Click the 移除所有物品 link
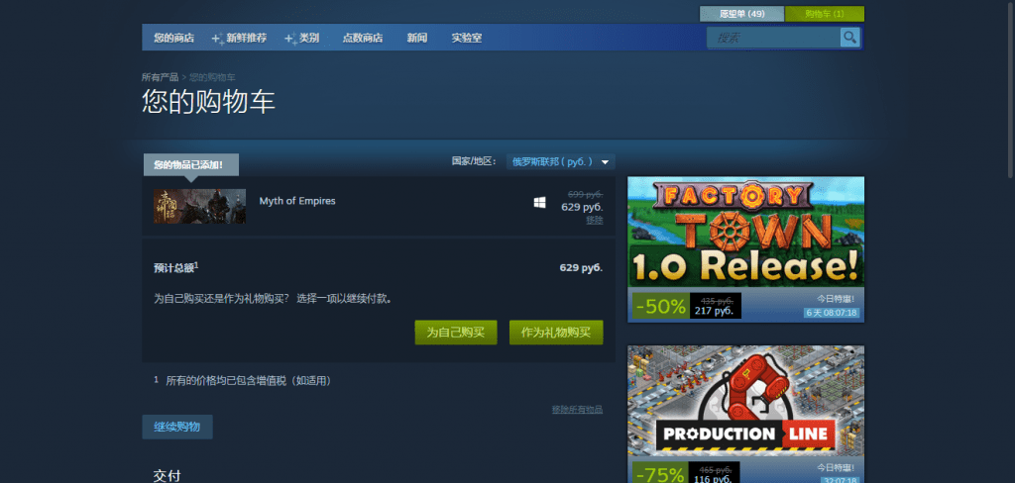The width and height of the screenshot is (1015, 483). click(578, 410)
